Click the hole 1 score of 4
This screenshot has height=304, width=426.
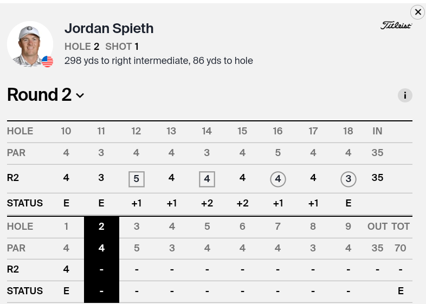pos(66,269)
